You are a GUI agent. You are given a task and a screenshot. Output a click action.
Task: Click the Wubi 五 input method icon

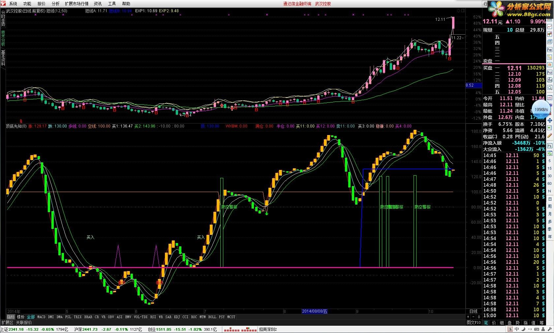(510, 329)
